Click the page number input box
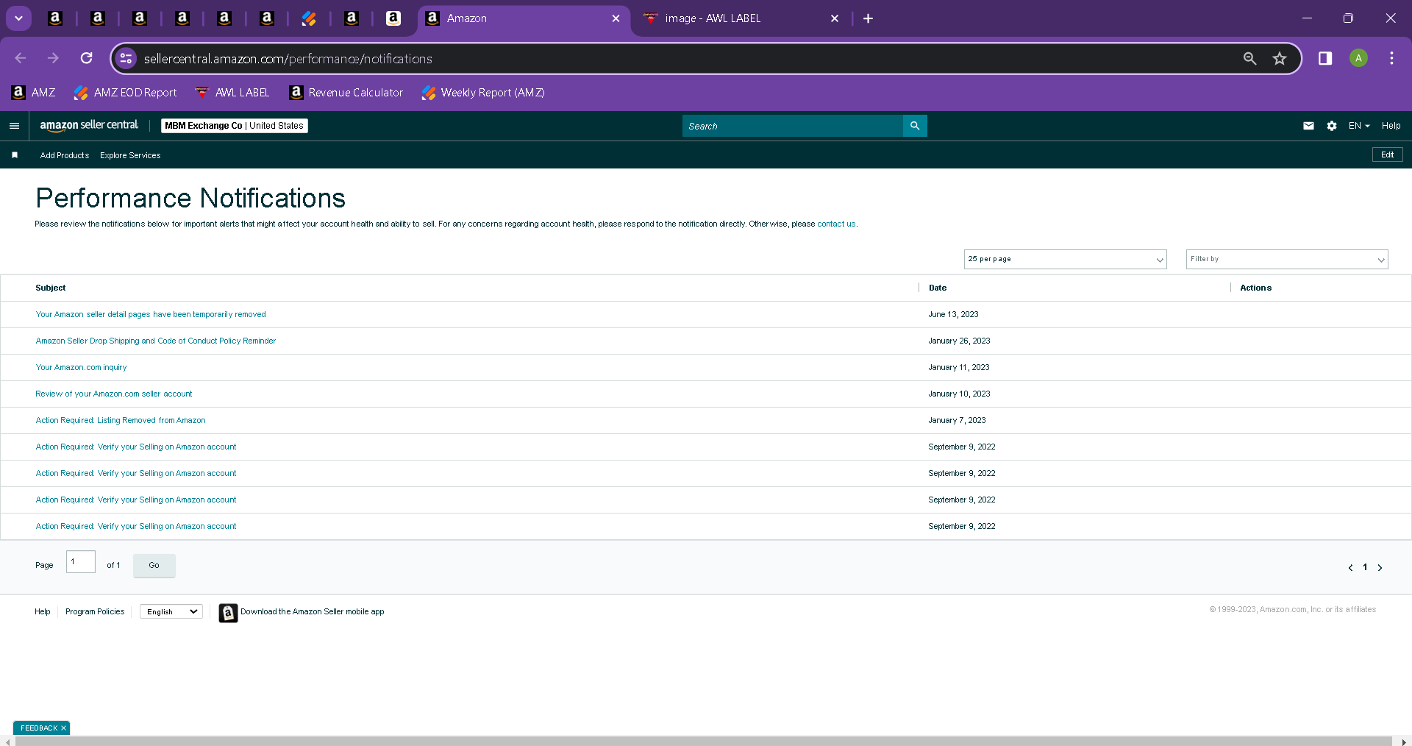The height and width of the screenshot is (746, 1412). 81,562
